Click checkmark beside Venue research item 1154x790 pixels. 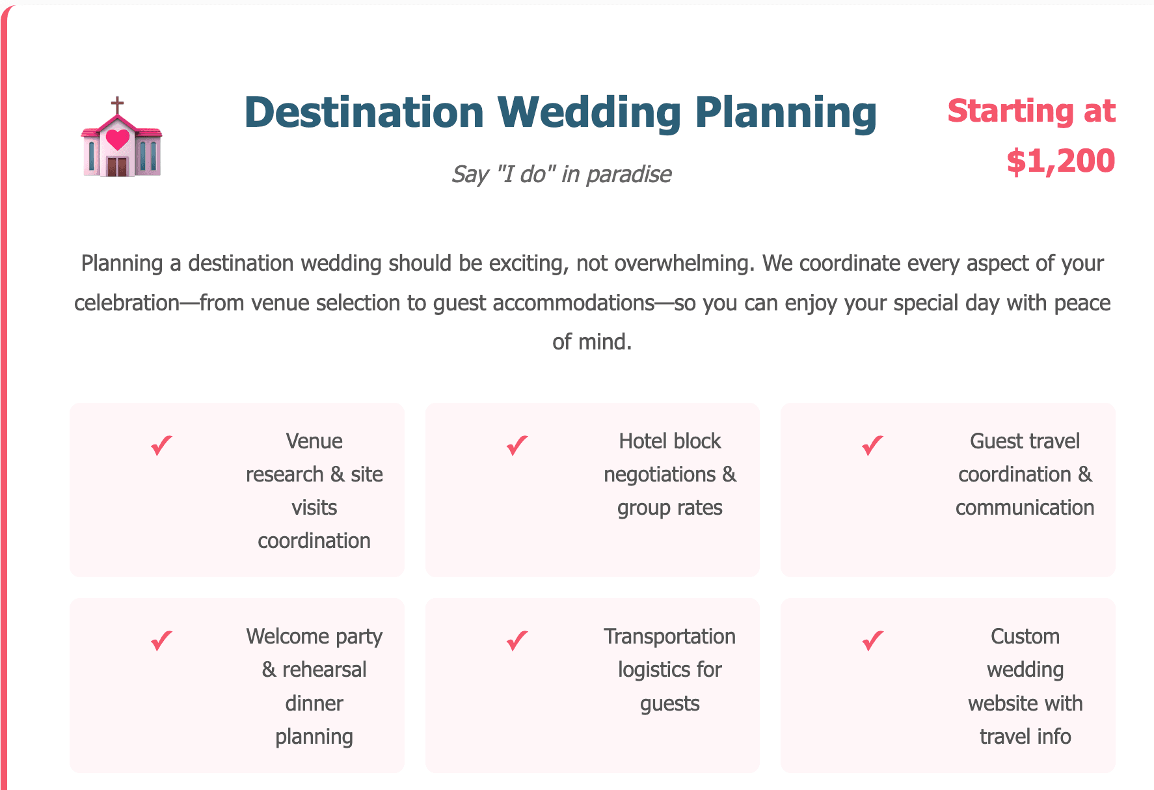point(161,446)
